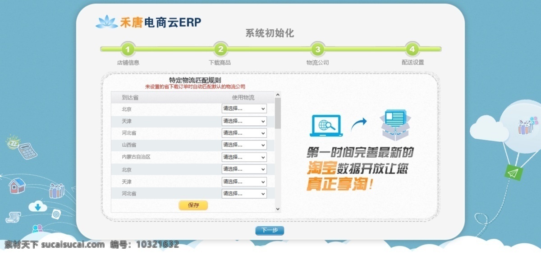Click the 淘宝数据开放让您 slogan text
This screenshot has height=255, width=541.
tap(358, 168)
